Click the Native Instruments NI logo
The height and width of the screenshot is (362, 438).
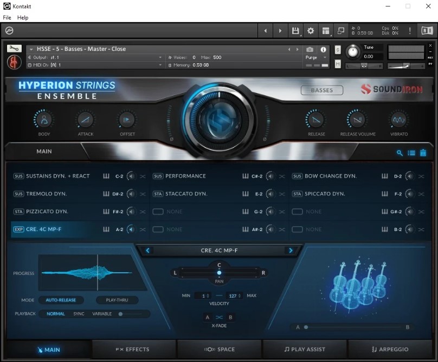(x=427, y=30)
